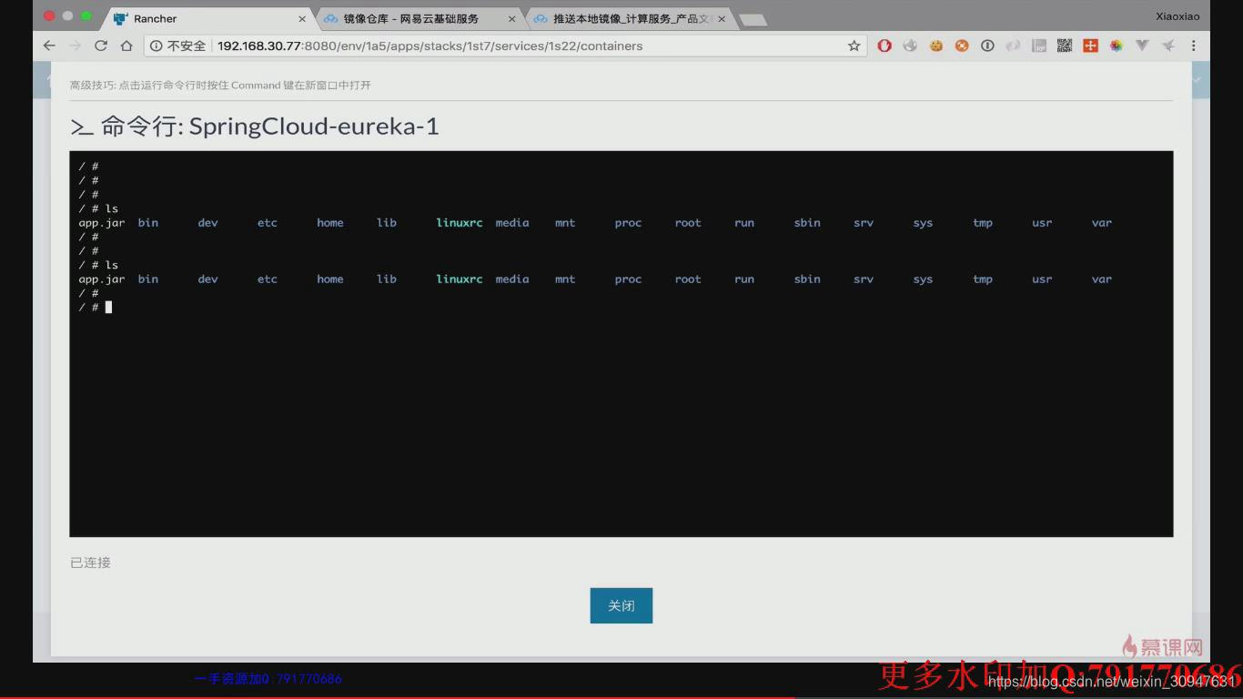
Task: Open the grey chain-link extension icon
Action: point(1013,46)
